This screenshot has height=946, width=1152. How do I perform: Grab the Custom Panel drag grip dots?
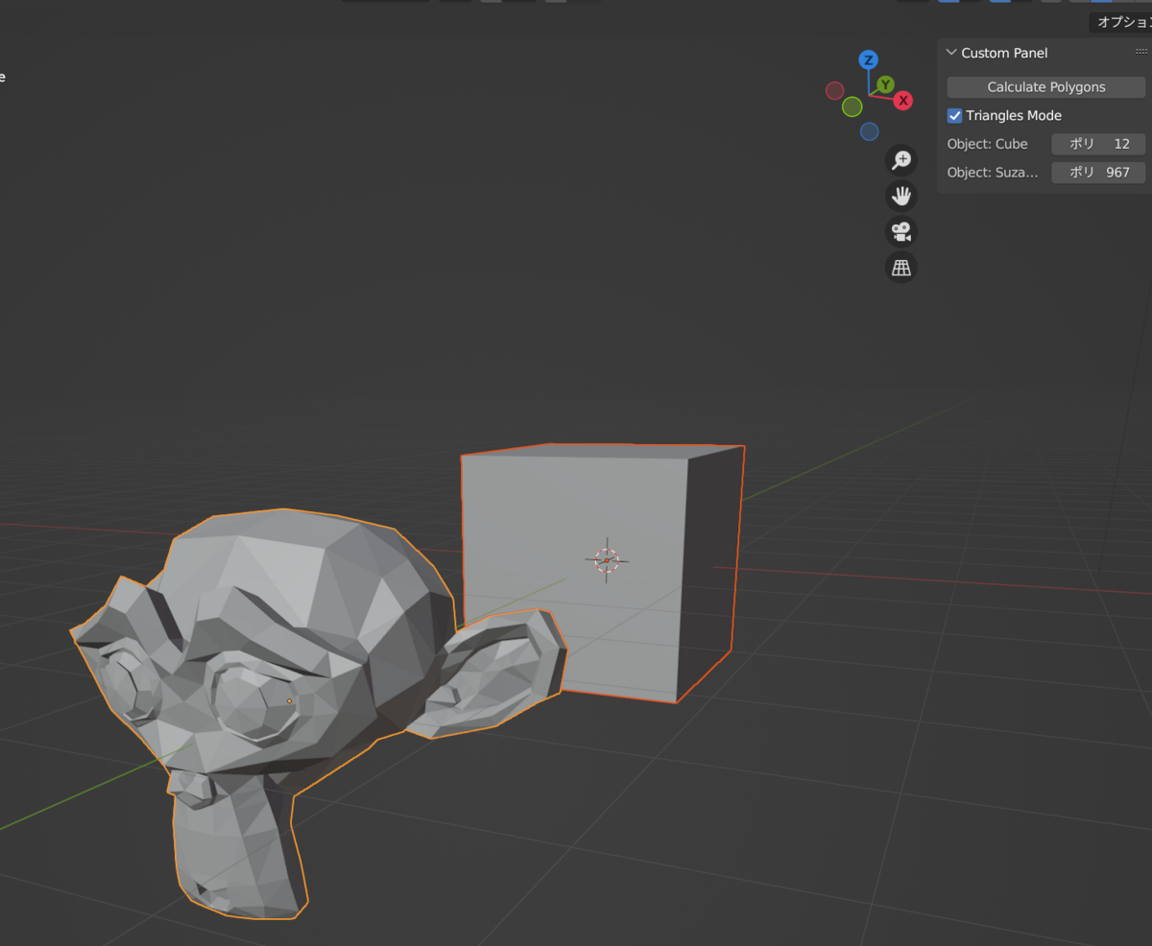[x=1141, y=52]
